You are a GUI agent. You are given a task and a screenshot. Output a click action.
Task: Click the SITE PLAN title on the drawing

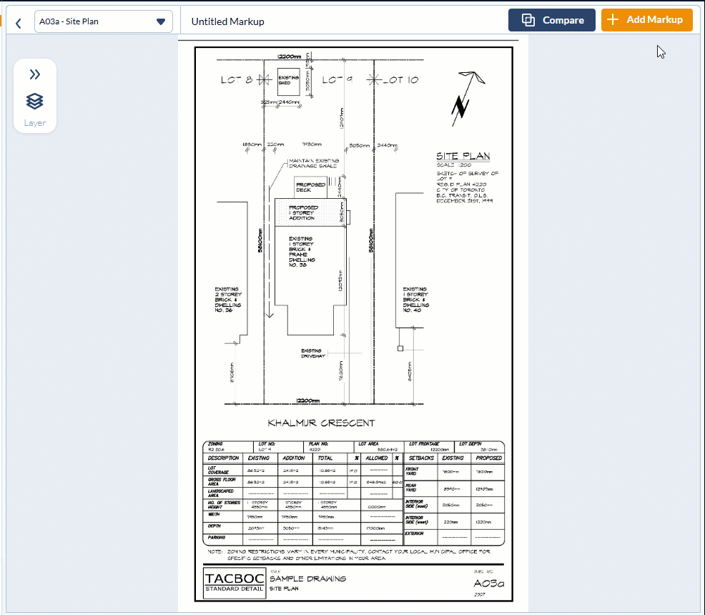coord(463,156)
